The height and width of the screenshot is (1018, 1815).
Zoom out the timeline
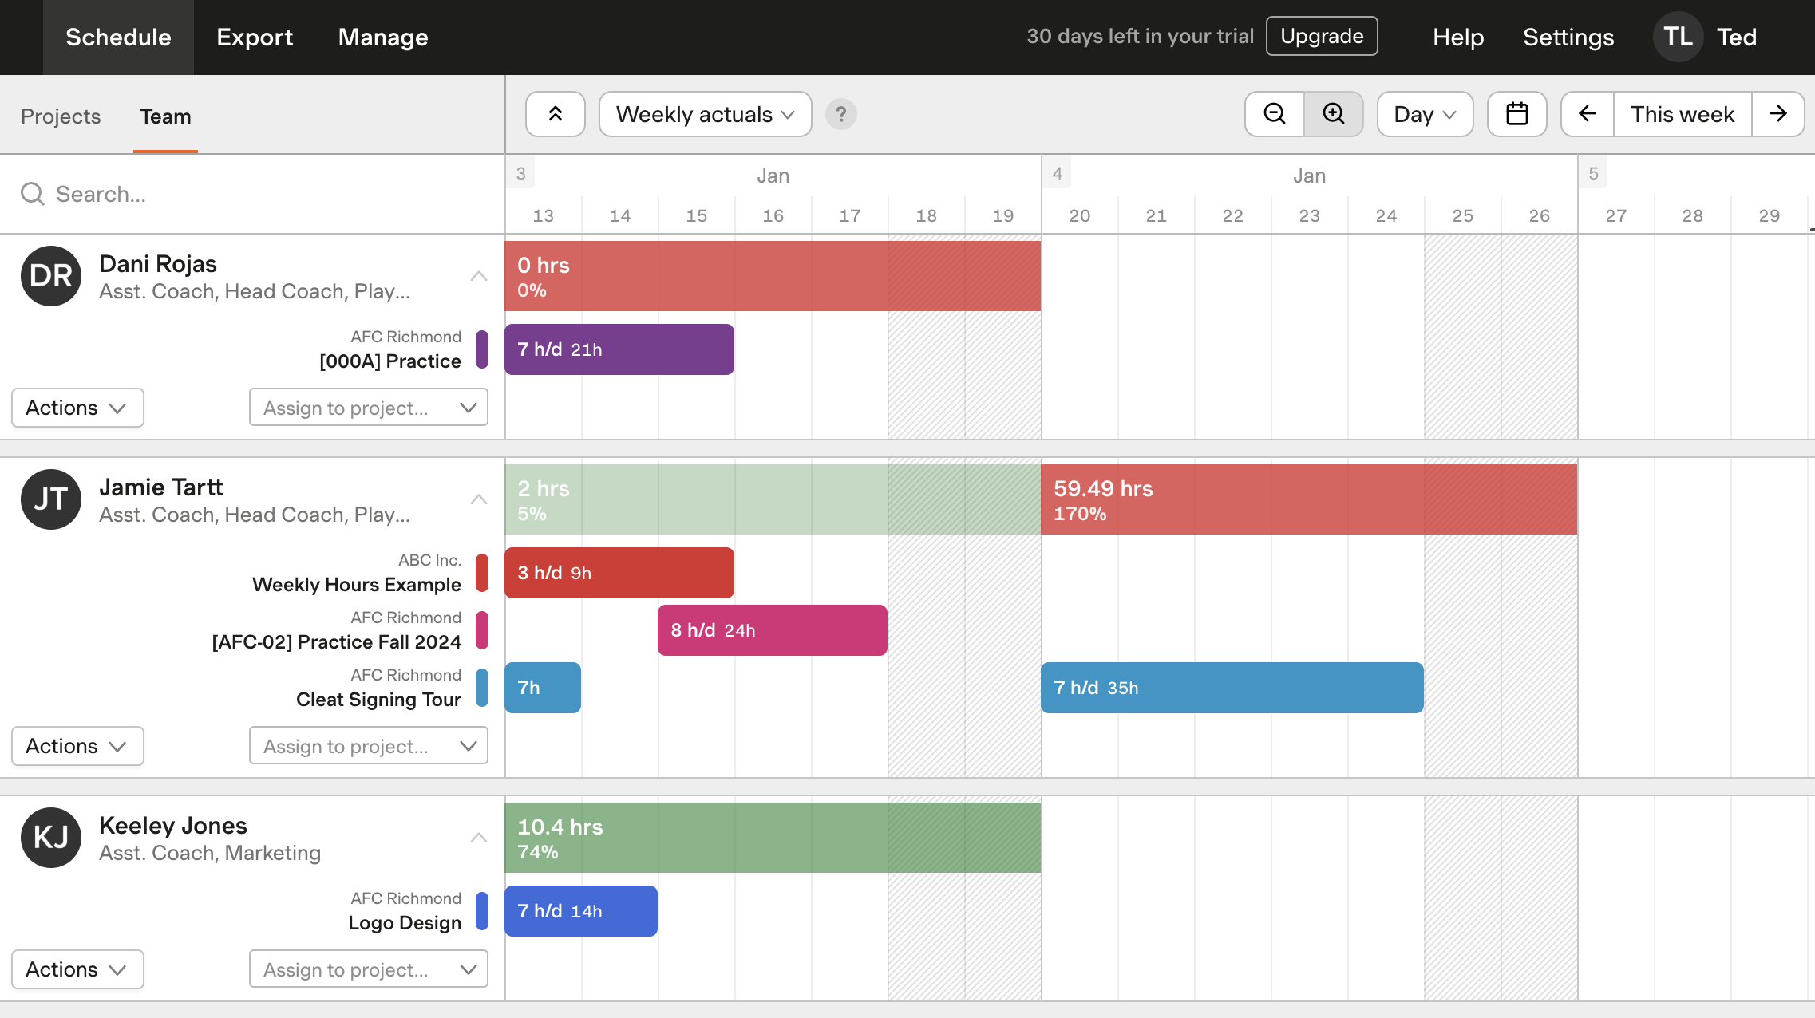coord(1275,114)
